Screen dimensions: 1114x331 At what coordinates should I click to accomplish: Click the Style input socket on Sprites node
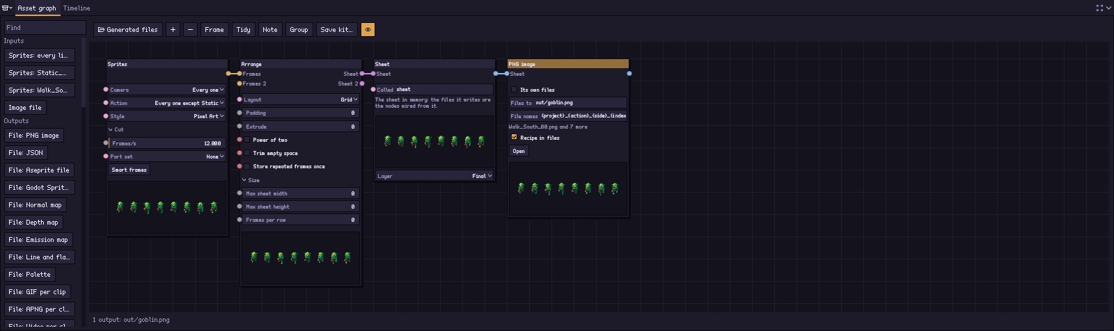click(x=106, y=116)
